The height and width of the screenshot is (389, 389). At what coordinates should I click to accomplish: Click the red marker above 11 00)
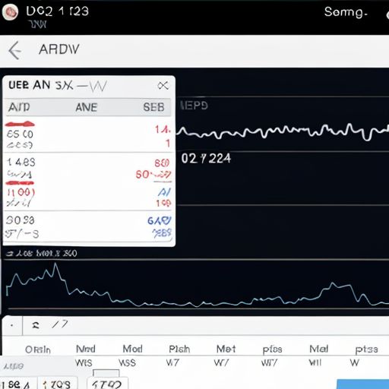20,183
